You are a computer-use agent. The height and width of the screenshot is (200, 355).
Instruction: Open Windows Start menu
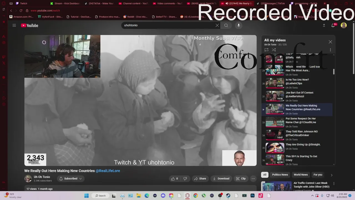point(86,196)
